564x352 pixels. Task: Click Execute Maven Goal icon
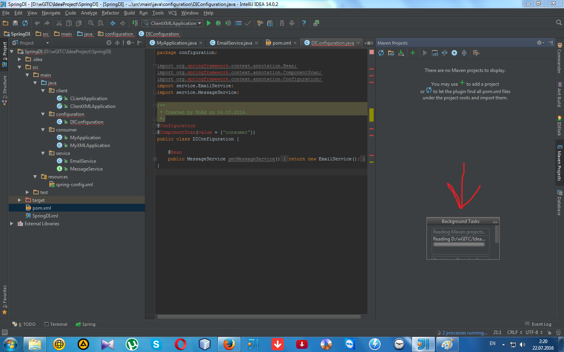(435, 53)
